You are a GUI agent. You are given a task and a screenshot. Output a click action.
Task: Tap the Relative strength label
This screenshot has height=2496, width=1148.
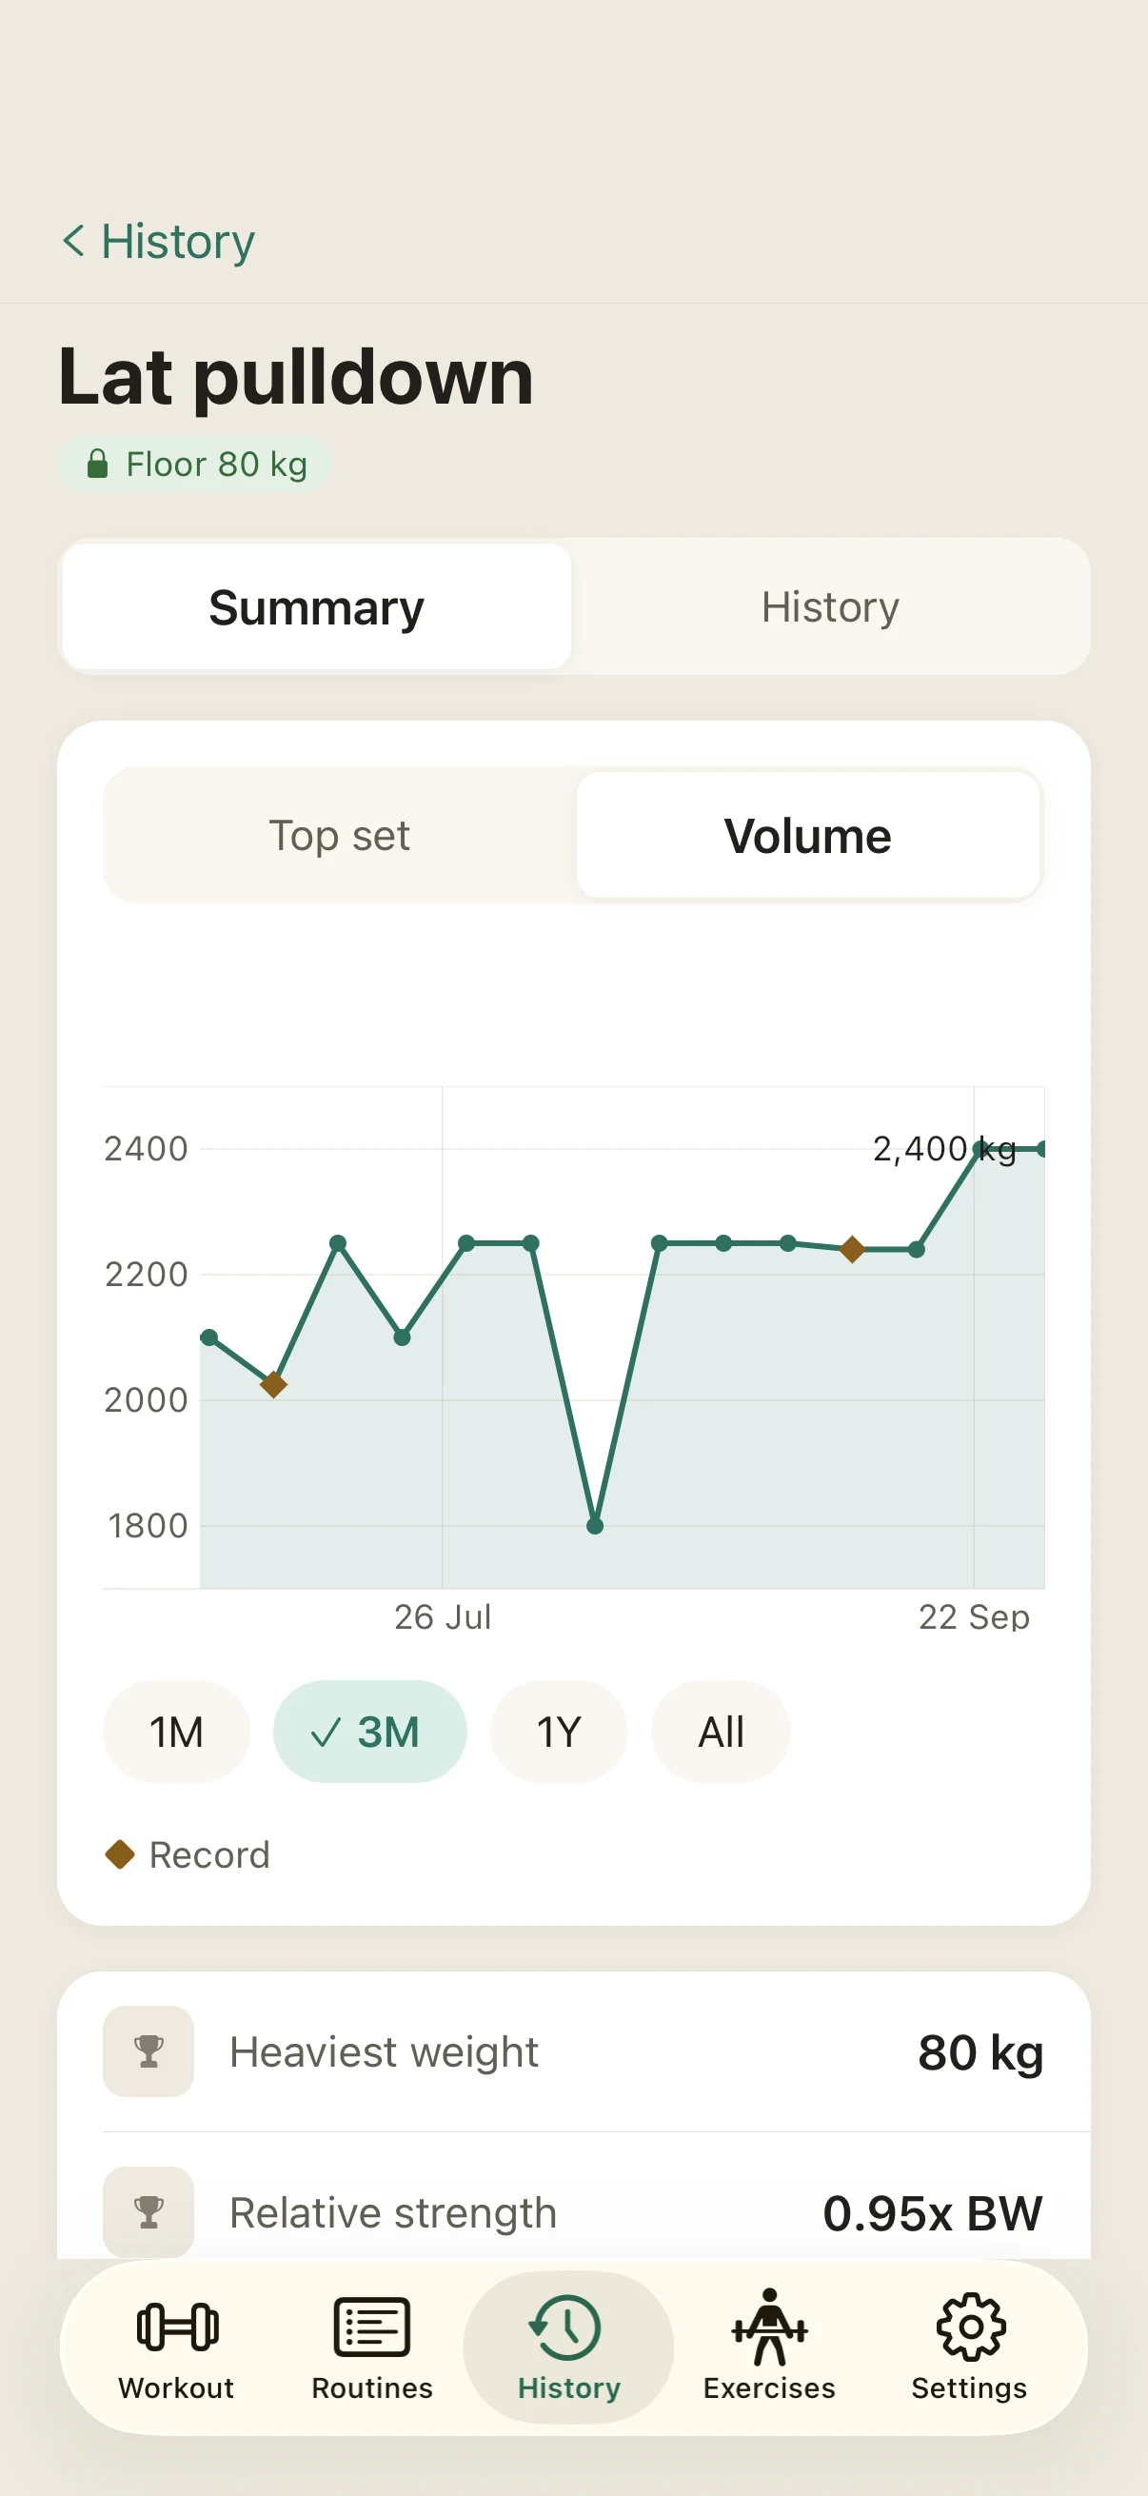pos(393,2213)
